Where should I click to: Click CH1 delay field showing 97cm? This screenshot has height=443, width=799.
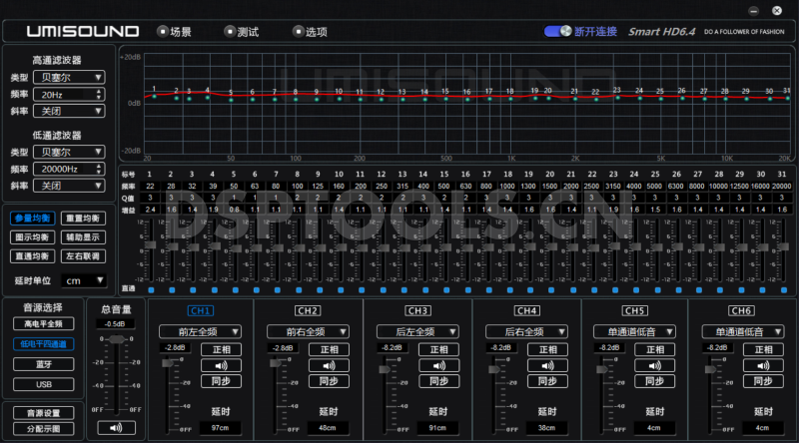point(220,428)
